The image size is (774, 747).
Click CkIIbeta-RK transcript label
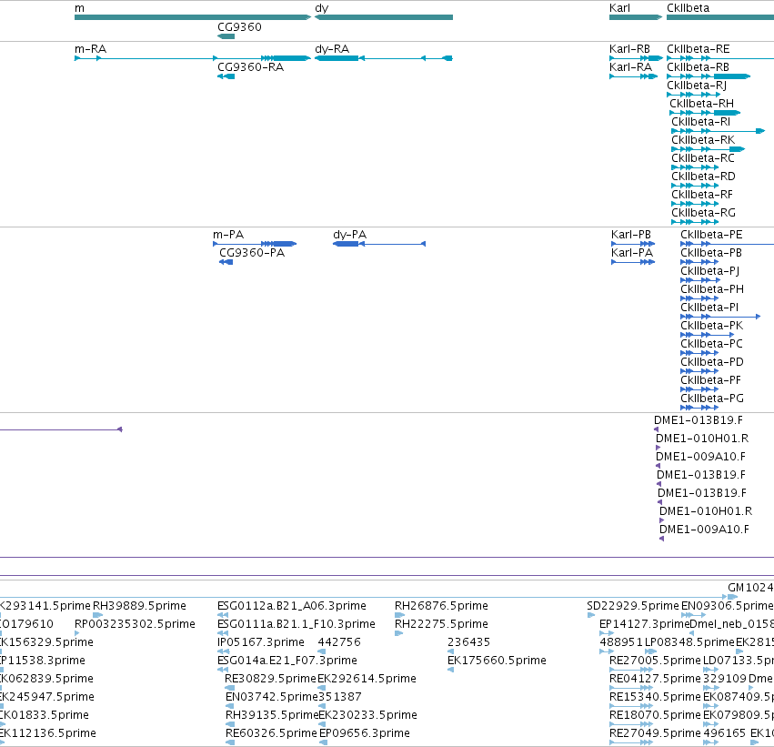click(x=703, y=140)
